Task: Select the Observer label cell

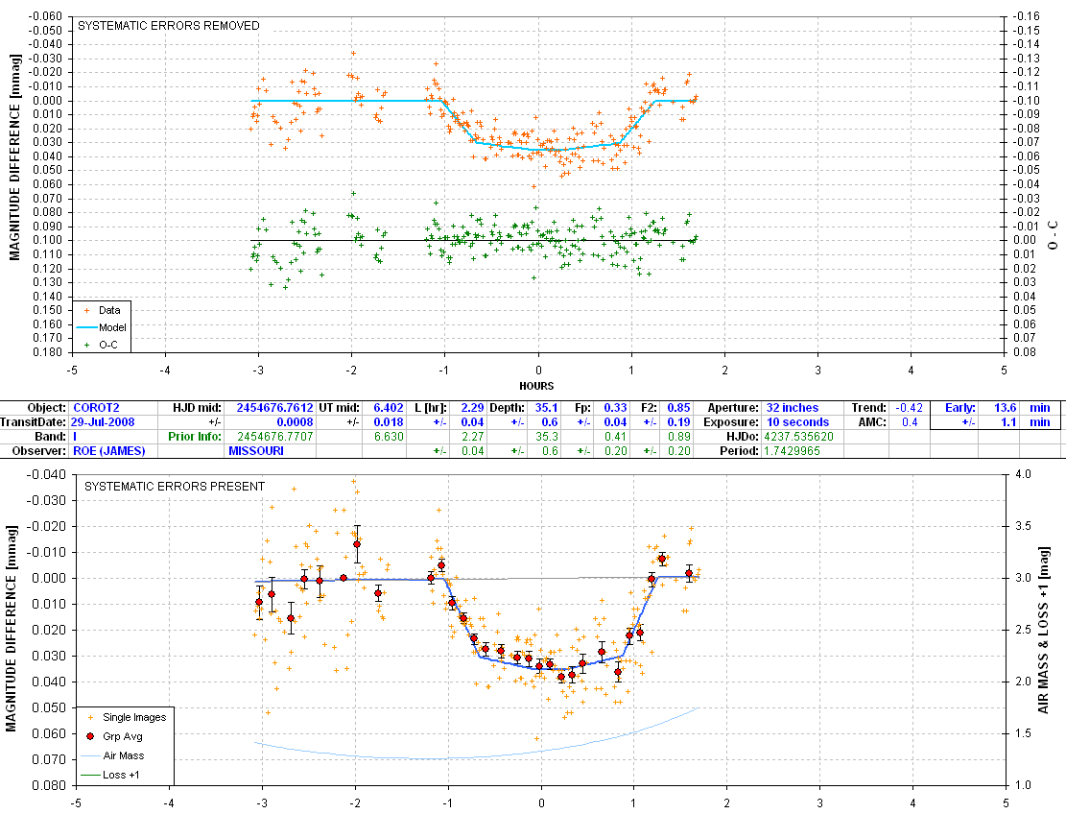Action: (38, 451)
